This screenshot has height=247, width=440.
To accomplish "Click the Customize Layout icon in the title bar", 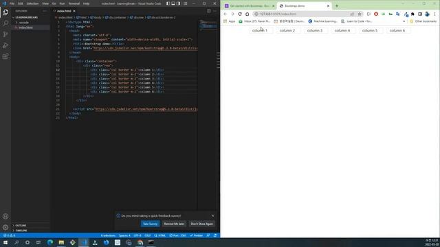I will (x=186, y=3).
